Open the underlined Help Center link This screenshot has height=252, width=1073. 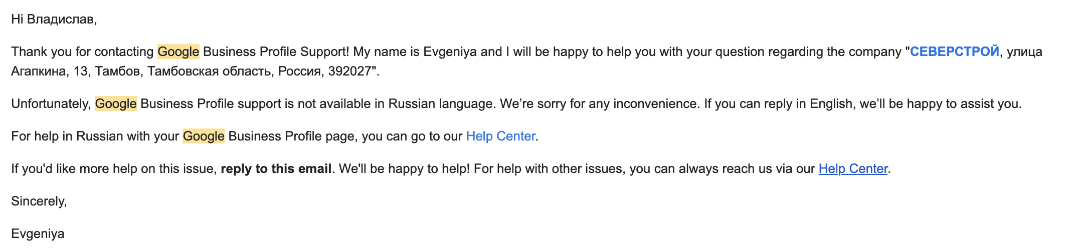(853, 169)
